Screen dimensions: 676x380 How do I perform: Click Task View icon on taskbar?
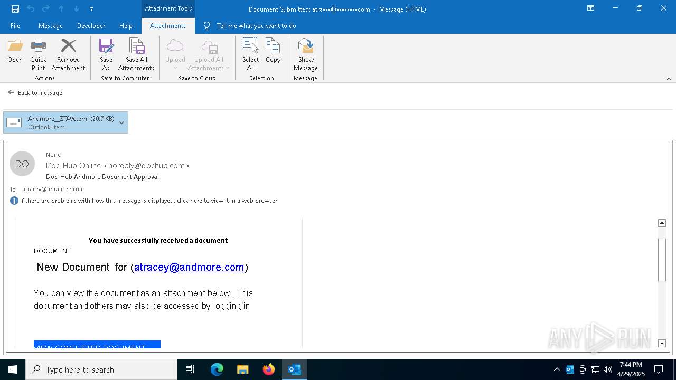click(190, 369)
